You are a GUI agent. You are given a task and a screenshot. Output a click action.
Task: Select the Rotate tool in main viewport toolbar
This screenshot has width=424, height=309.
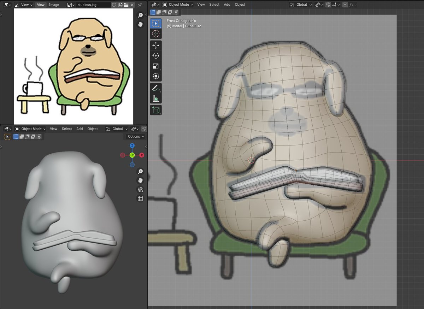coord(155,55)
